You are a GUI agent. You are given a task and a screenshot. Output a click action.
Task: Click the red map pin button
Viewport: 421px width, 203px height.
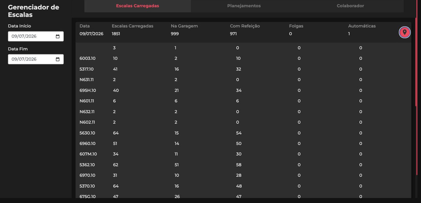(x=405, y=32)
